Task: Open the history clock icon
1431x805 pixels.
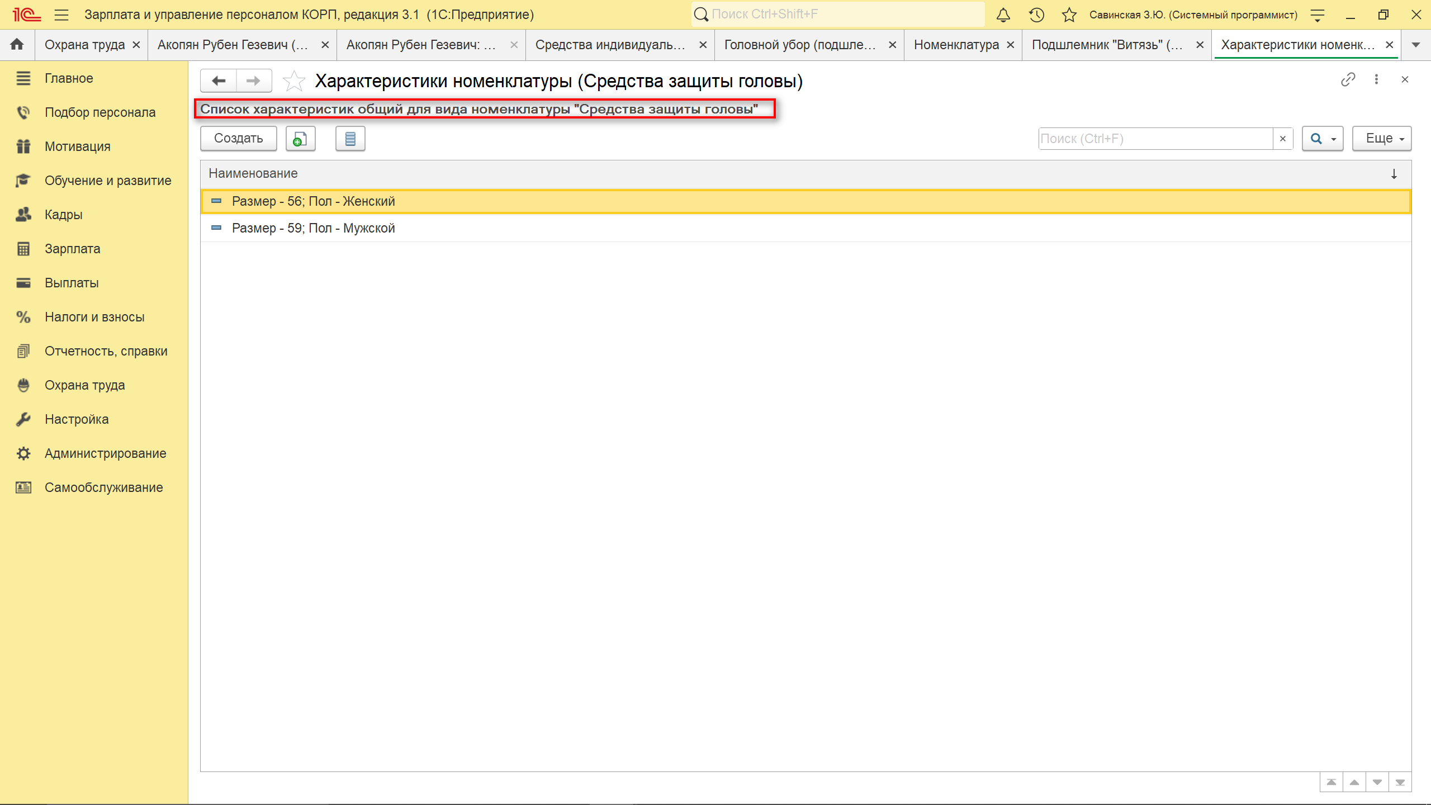Action: point(1036,15)
